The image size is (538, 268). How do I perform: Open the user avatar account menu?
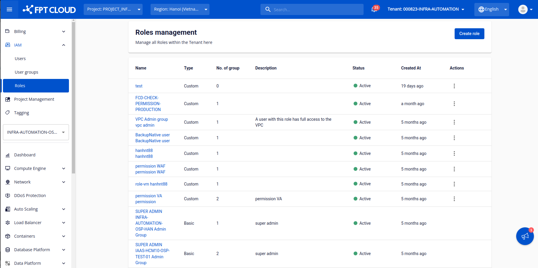click(525, 9)
